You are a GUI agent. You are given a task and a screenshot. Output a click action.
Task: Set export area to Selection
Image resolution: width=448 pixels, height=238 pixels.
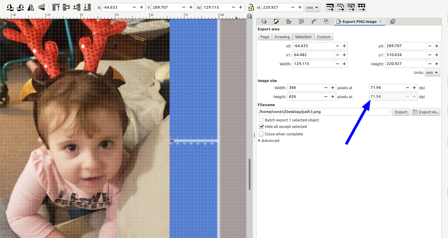pyautogui.click(x=303, y=37)
